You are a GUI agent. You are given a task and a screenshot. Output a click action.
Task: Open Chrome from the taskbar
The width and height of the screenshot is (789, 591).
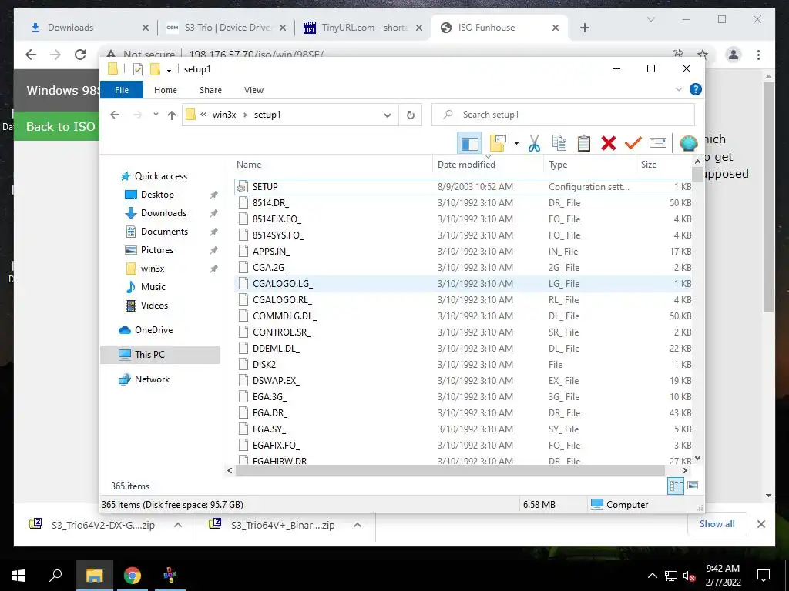pyautogui.click(x=132, y=576)
